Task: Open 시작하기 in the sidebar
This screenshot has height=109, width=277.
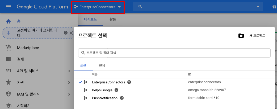Action: pos(24,106)
